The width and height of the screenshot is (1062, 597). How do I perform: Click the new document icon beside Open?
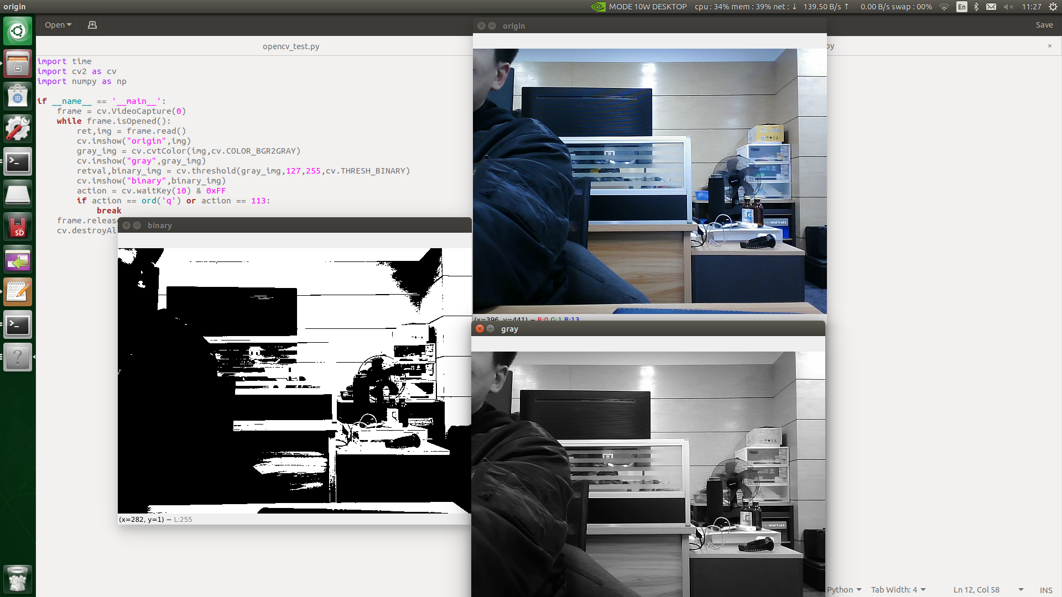(x=92, y=25)
